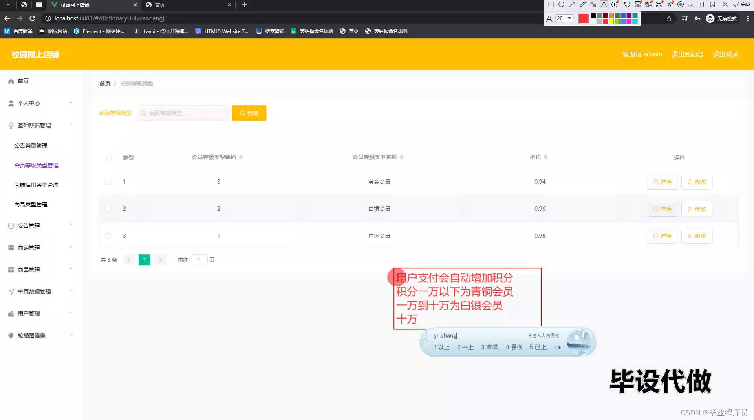The height and width of the screenshot is (420, 754).
Task: Expand the 公告管理 sidebar menu
Action: pos(41,226)
